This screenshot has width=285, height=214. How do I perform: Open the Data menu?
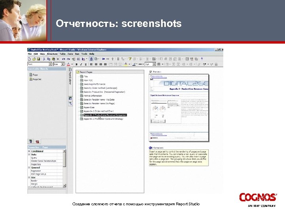(70, 54)
